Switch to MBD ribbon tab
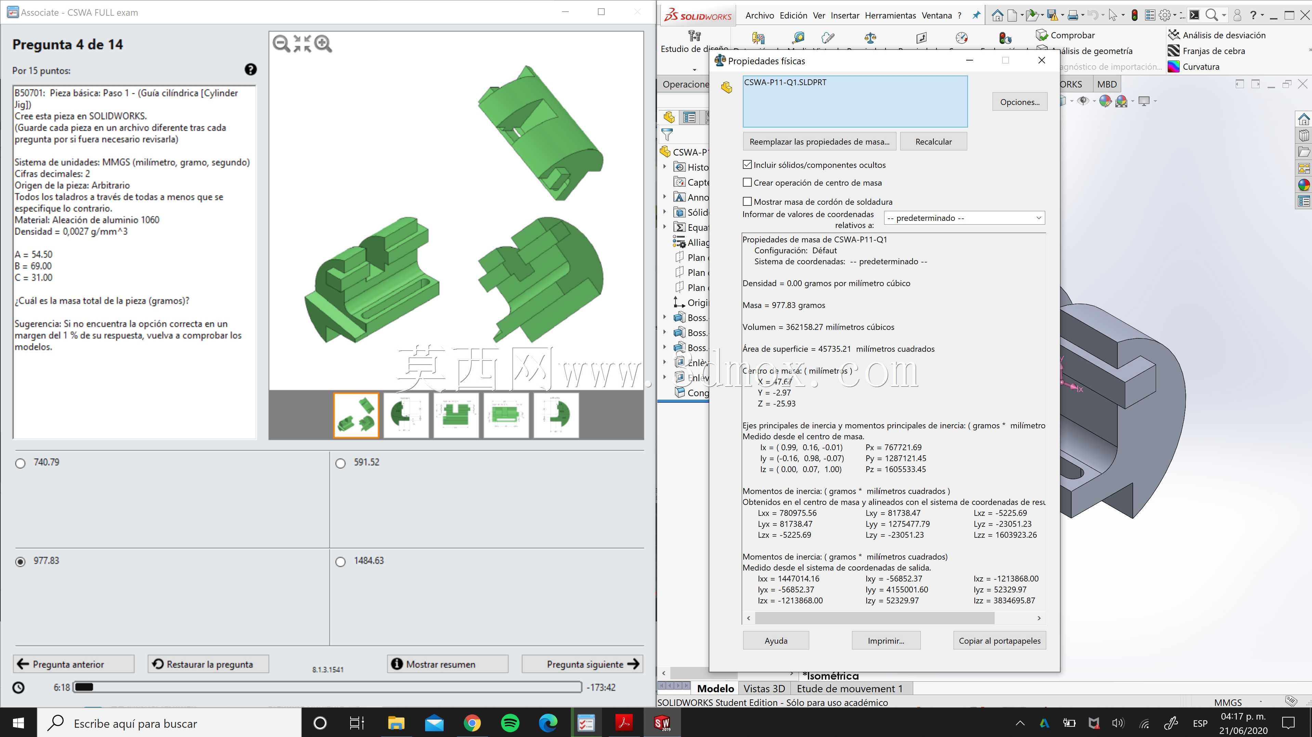1312x737 pixels. coord(1107,84)
